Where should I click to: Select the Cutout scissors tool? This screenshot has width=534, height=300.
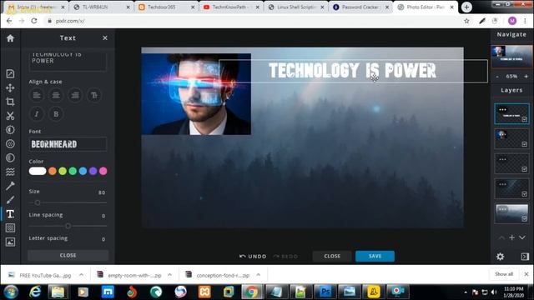coord(10,116)
